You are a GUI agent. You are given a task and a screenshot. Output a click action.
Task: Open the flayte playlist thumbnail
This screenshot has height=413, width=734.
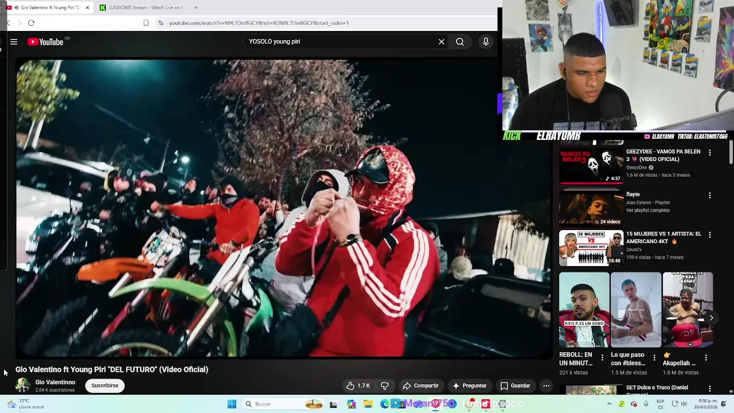coord(591,208)
